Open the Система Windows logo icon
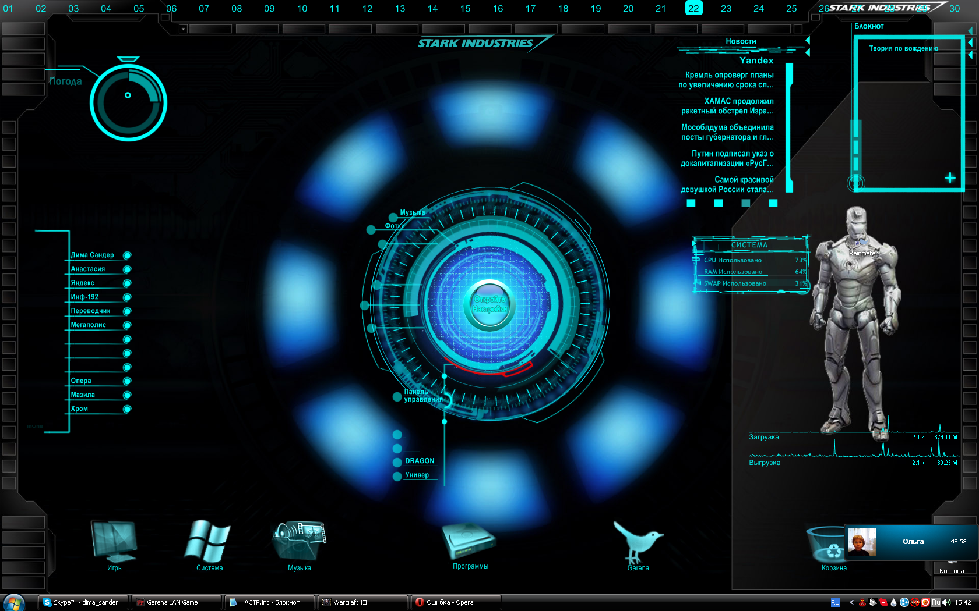Viewport: 979px width, 611px height. click(x=207, y=541)
